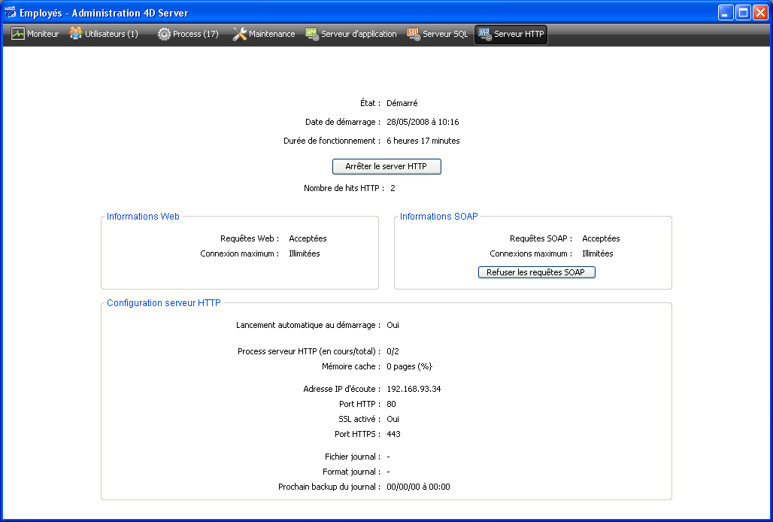Screen dimensions: 773x522
Task: Click the 4D Server title bar icon
Action: (x=10, y=12)
